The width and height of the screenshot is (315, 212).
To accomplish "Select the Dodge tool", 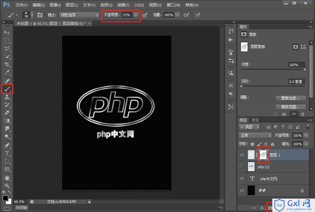I will pos(7,137).
